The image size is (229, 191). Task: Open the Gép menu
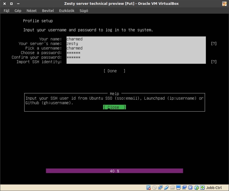(x=18, y=11)
